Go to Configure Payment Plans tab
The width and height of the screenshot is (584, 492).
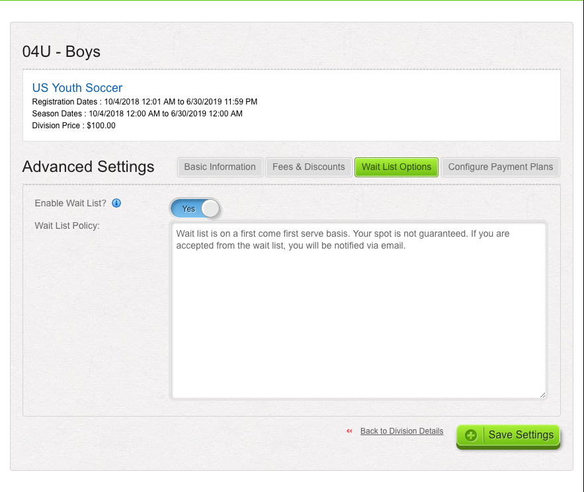[500, 167]
